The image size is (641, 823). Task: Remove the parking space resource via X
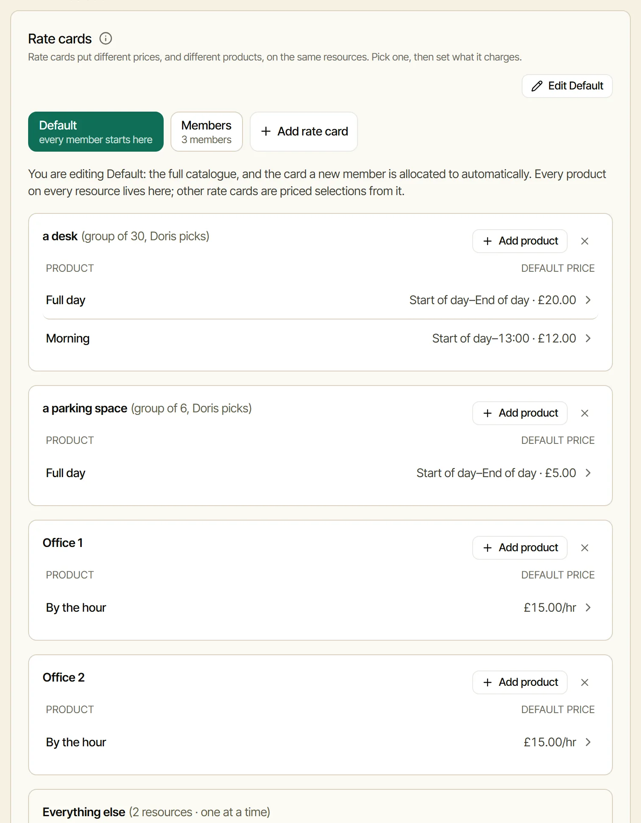585,413
